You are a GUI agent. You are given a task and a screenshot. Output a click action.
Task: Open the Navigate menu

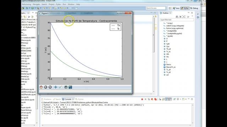[36, 4]
